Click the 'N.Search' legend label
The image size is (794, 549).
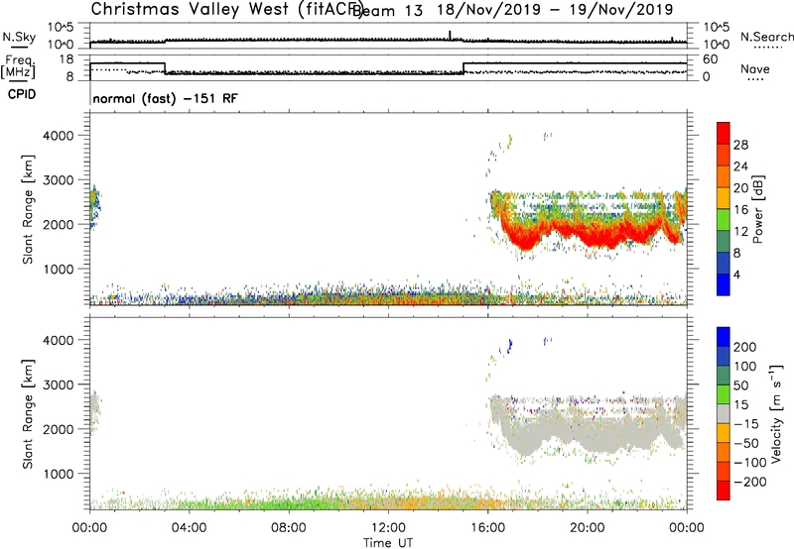pos(767,37)
